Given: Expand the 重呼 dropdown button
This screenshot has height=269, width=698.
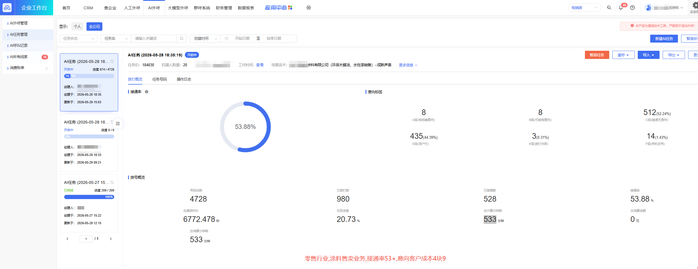Looking at the screenshot, I should (x=623, y=55).
